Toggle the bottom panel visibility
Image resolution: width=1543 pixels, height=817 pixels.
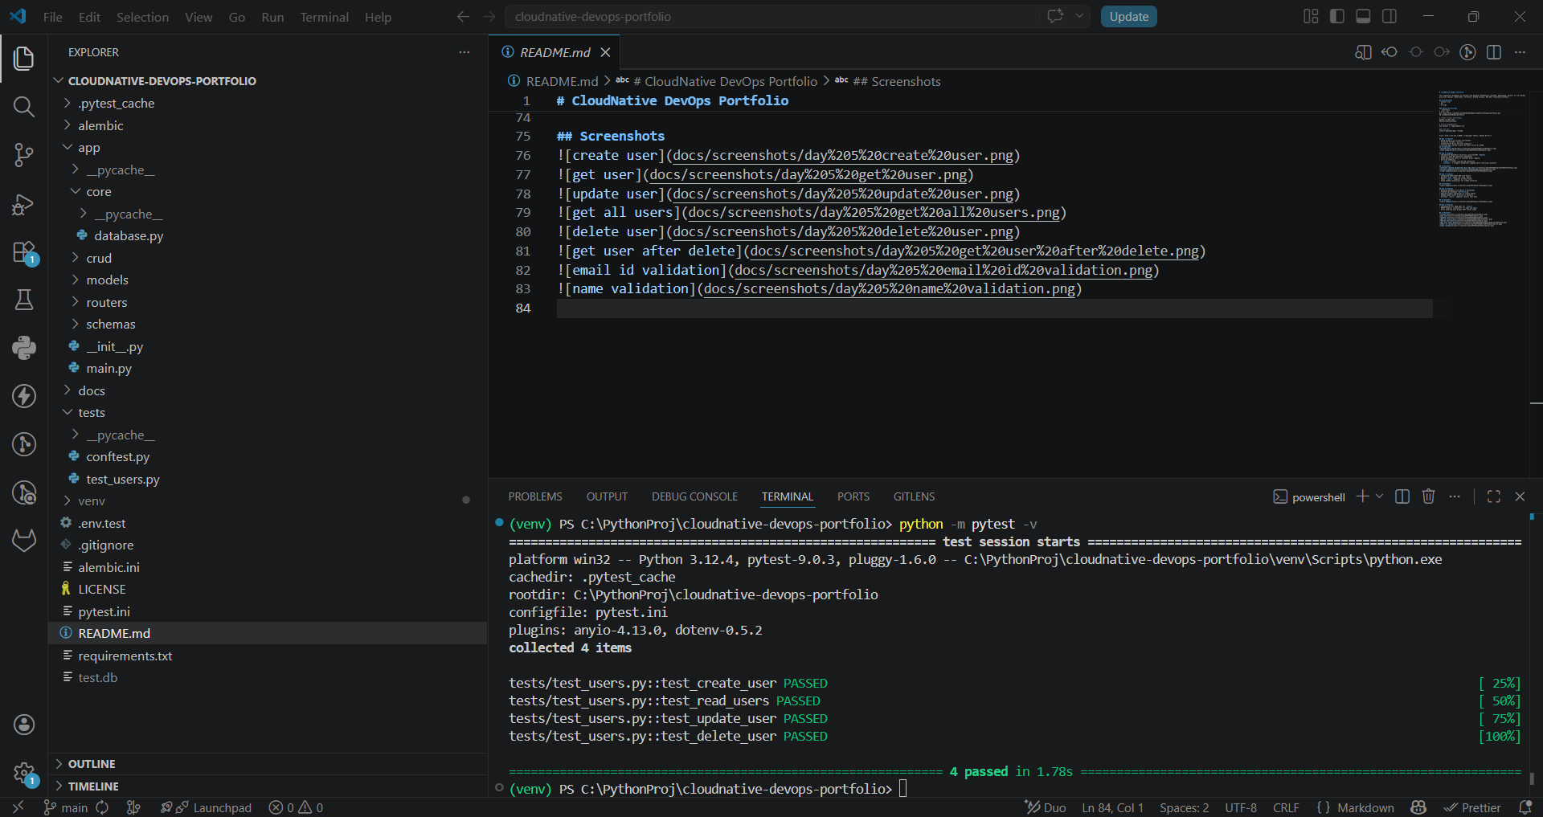1363,16
